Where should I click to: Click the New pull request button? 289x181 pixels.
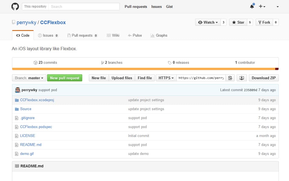(x=65, y=78)
